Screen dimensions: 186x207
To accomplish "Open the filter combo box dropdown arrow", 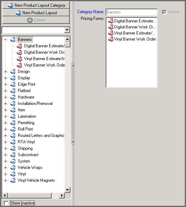I will 67,30.
